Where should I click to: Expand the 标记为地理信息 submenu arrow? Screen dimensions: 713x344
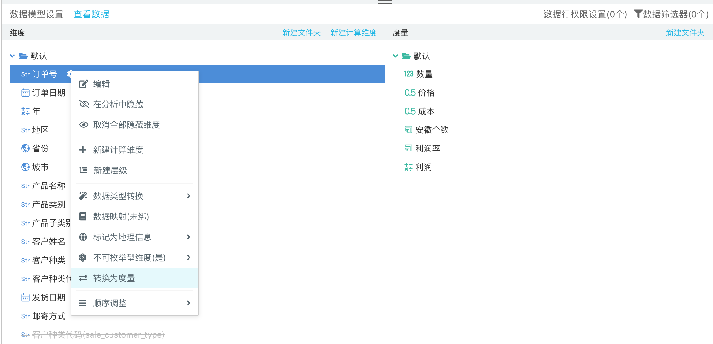click(x=189, y=237)
